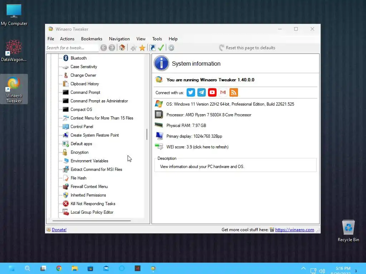Image resolution: width=366 pixels, height=274 pixels.
Task: Click into the Search for a tweak field
Action: point(72,48)
